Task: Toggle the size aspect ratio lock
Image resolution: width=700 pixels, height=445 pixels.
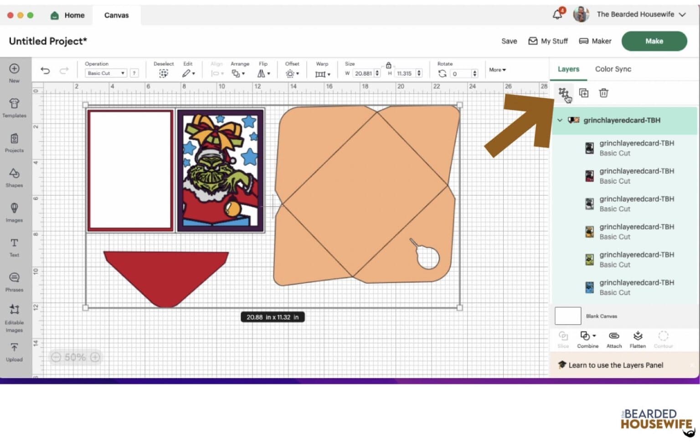Action: tap(388, 65)
